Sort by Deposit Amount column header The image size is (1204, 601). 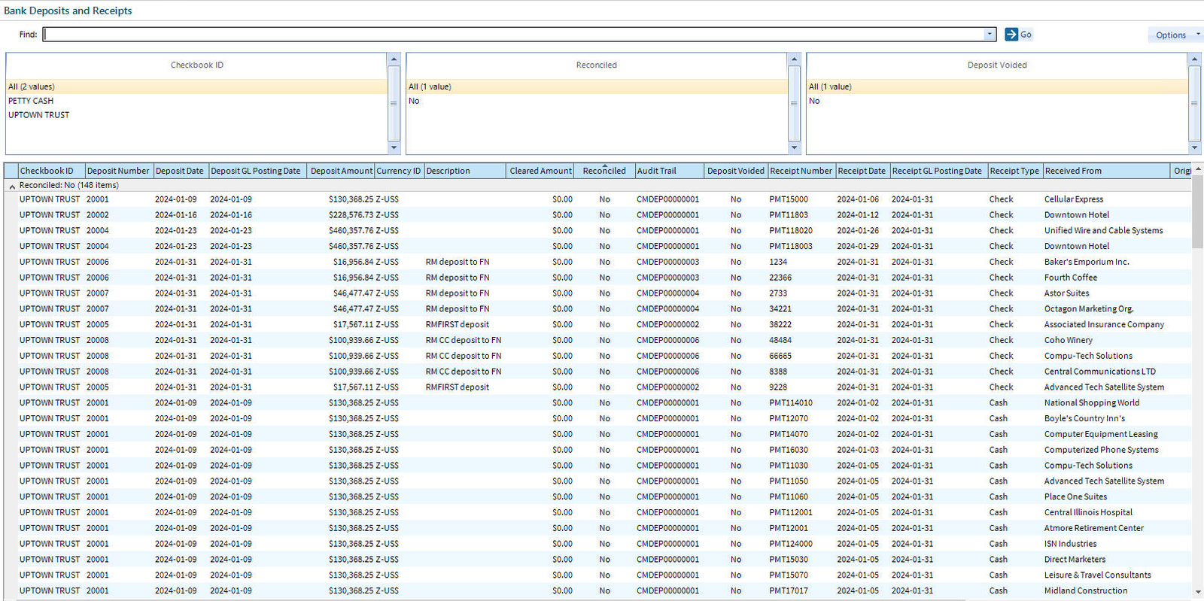(341, 171)
